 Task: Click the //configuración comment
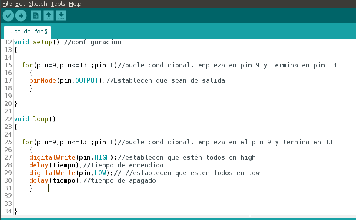pos(93,42)
